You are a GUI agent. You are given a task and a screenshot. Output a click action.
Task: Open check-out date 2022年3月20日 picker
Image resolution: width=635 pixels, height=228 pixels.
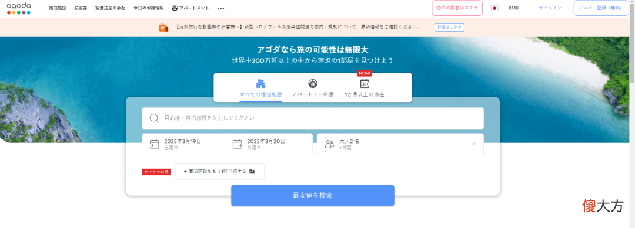[x=270, y=144]
